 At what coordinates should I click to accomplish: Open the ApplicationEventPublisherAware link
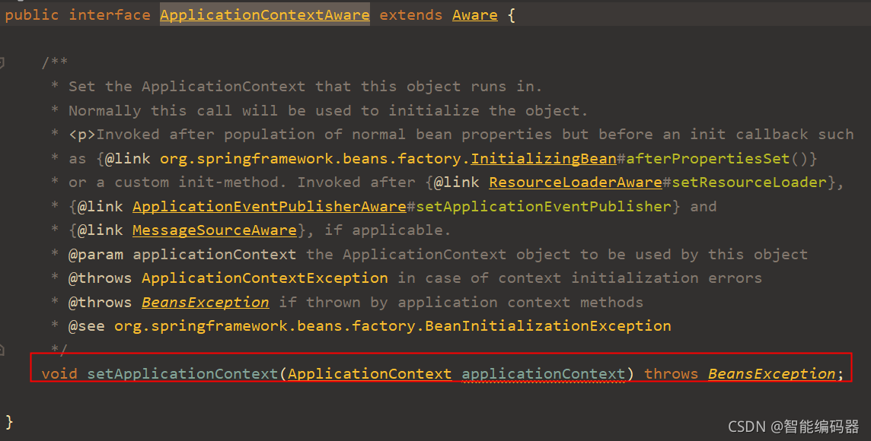270,206
